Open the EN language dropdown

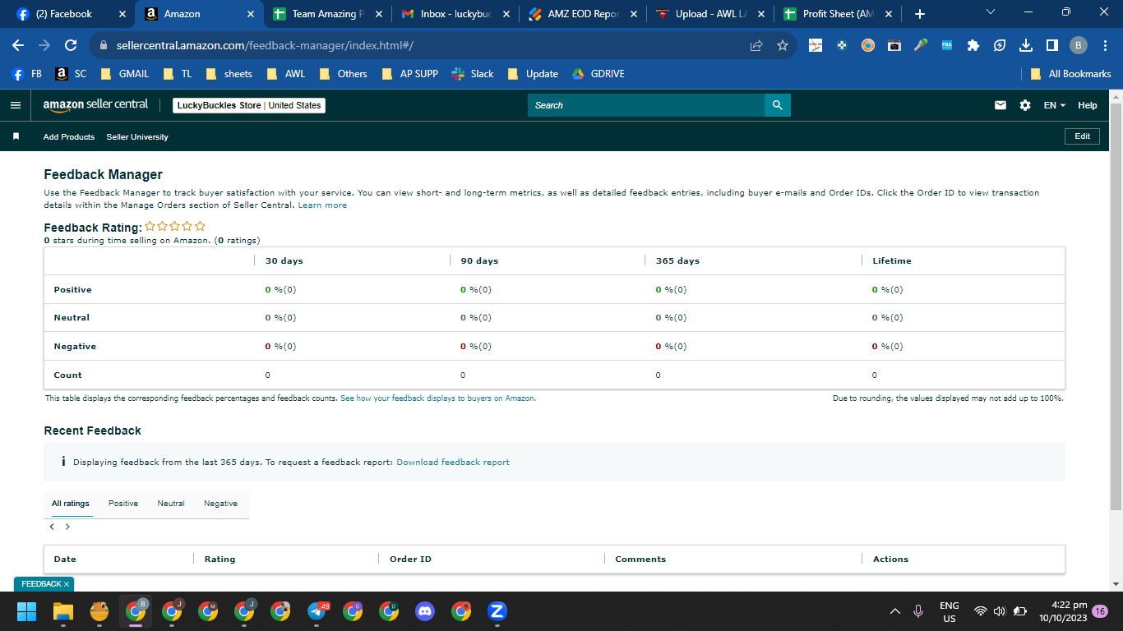1055,105
